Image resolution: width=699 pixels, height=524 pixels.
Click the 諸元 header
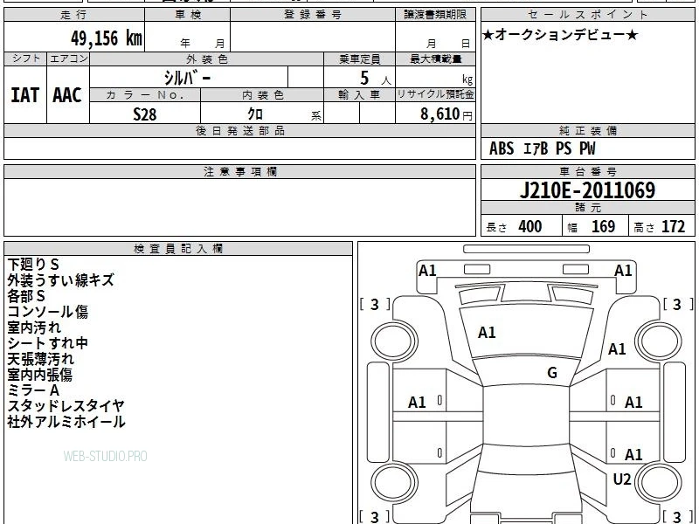pyautogui.click(x=587, y=208)
